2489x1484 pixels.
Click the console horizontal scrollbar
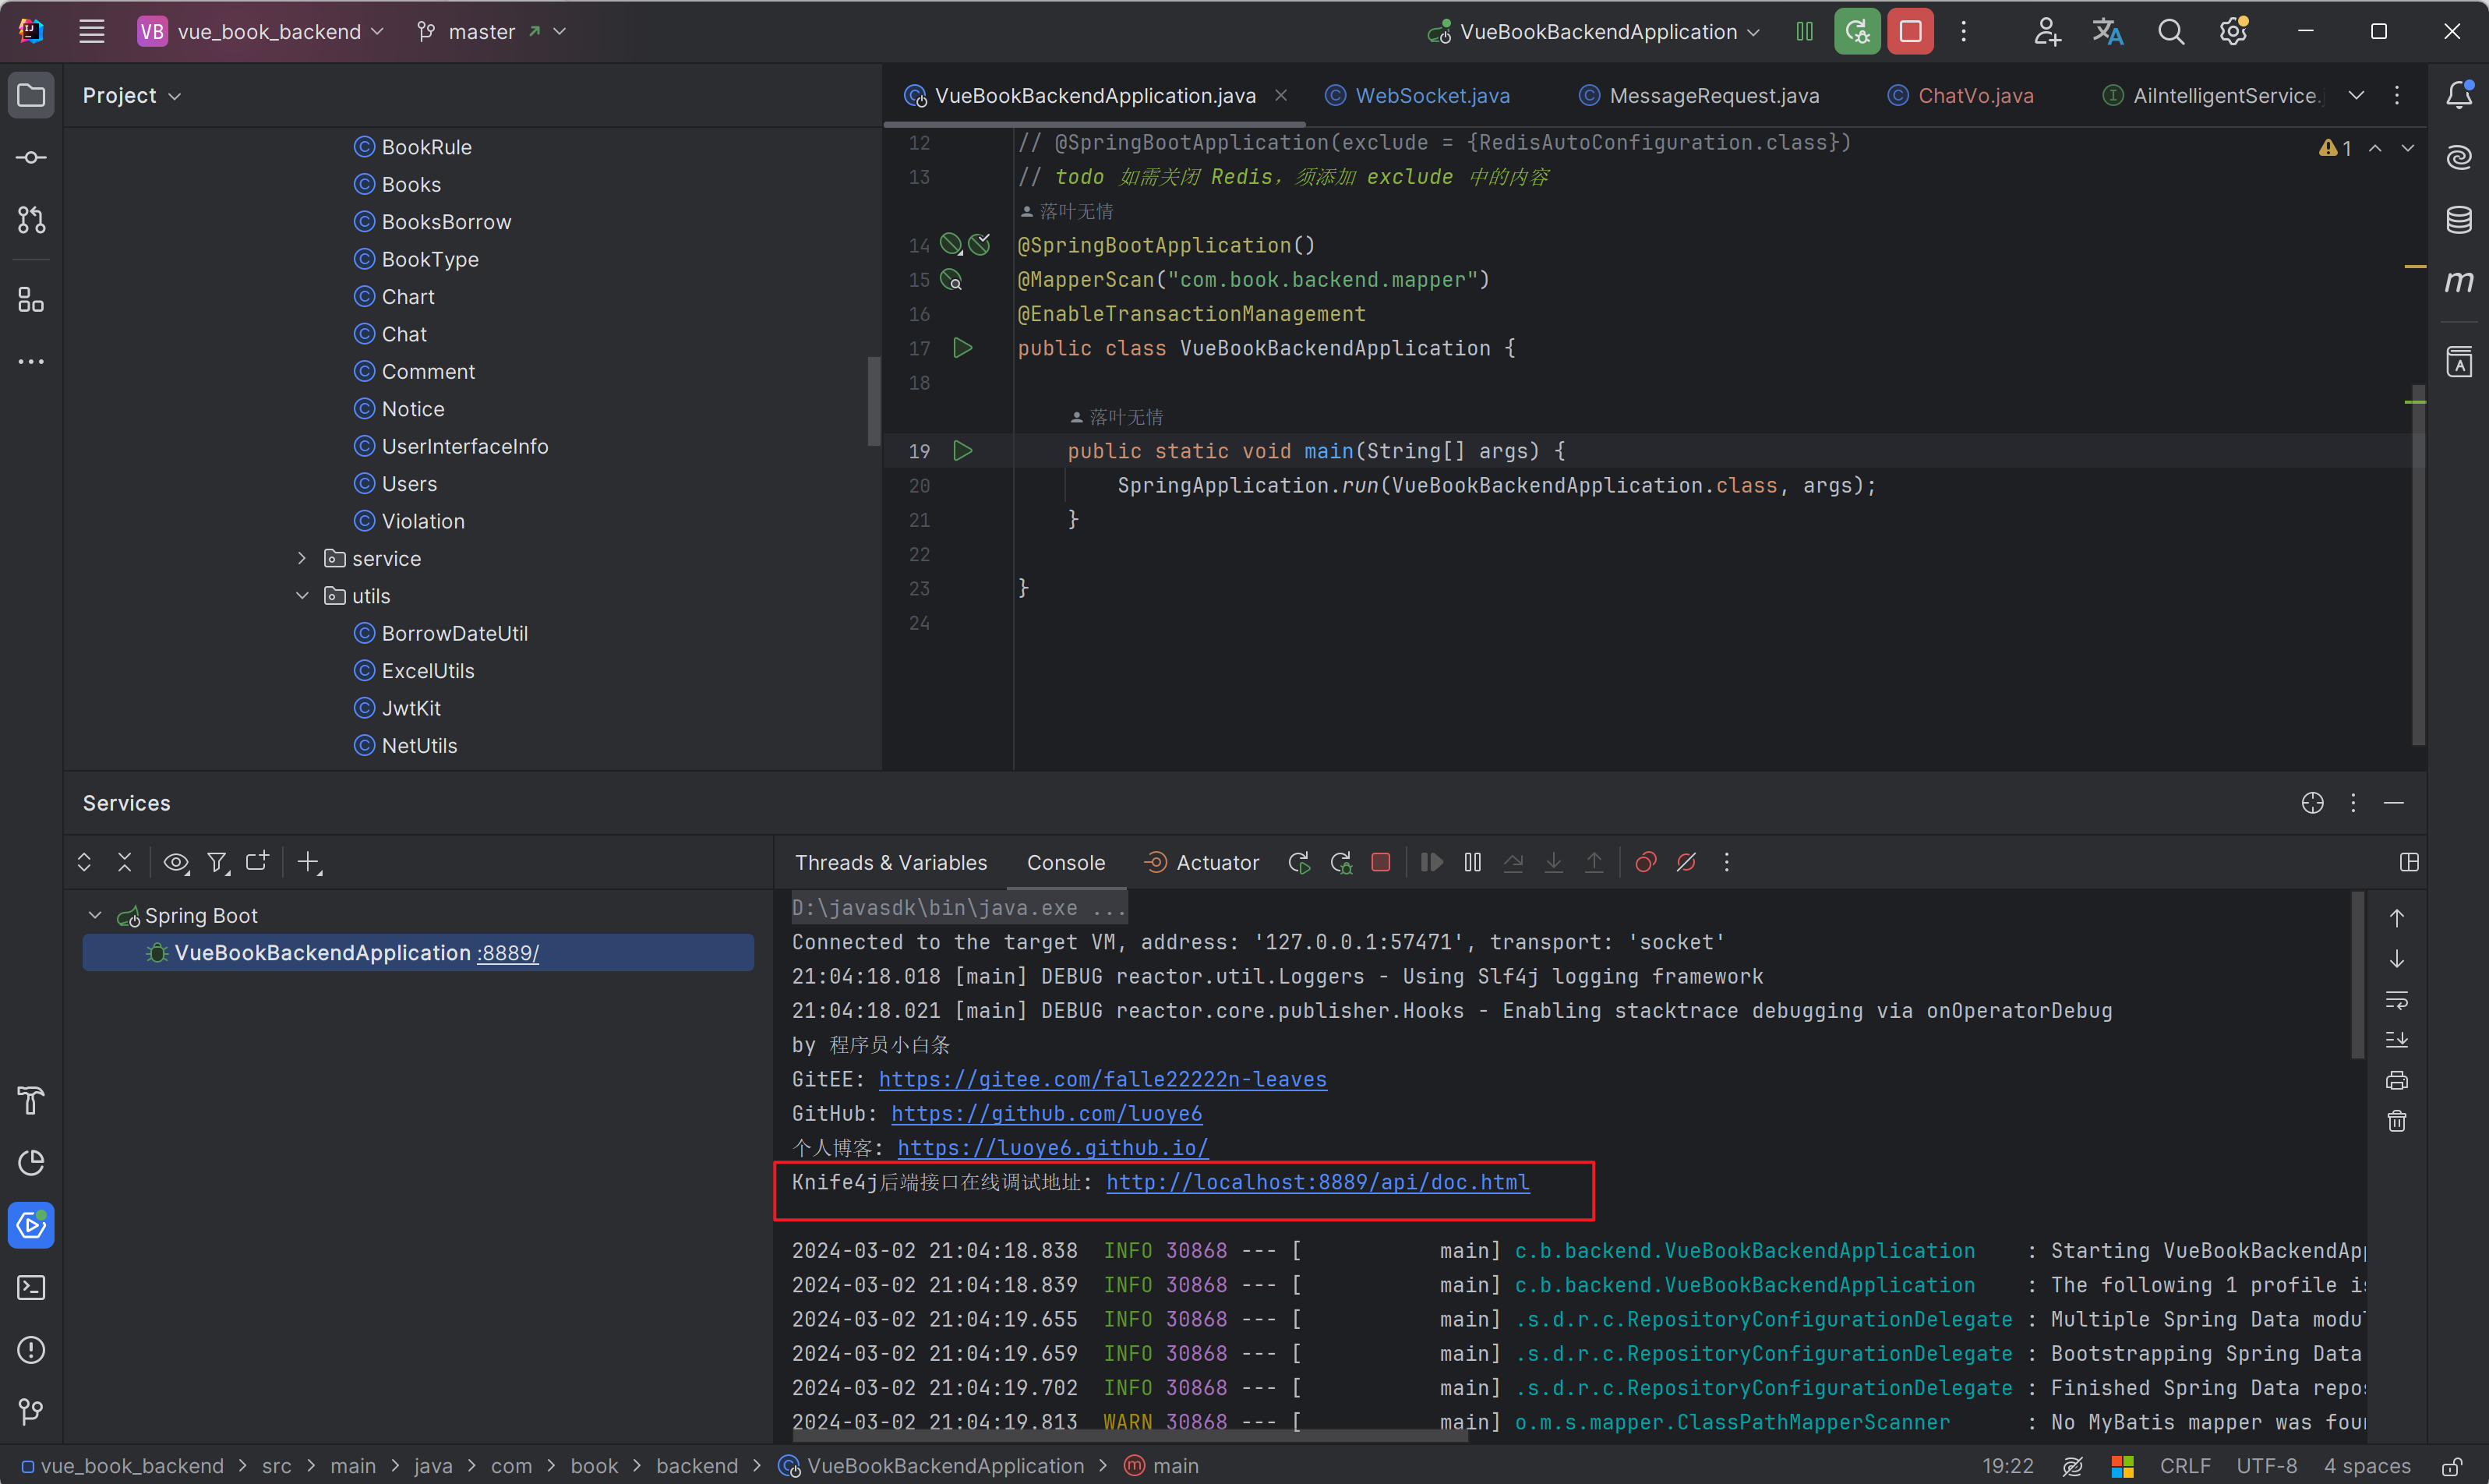pyautogui.click(x=1129, y=1436)
